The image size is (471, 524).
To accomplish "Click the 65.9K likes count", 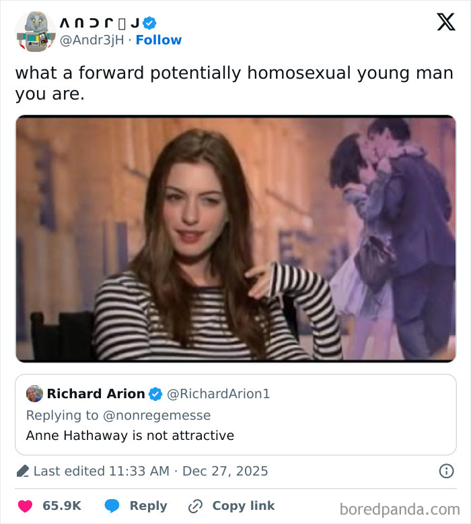I will pos(62,506).
